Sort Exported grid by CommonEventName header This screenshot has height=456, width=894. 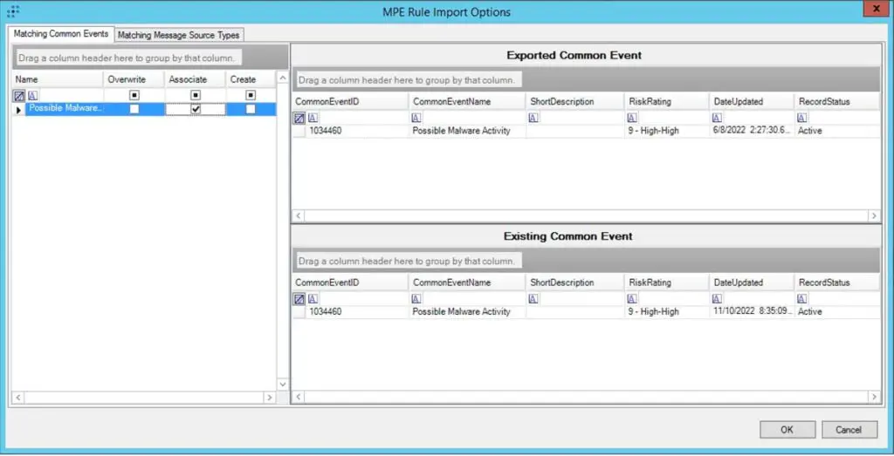click(x=467, y=101)
